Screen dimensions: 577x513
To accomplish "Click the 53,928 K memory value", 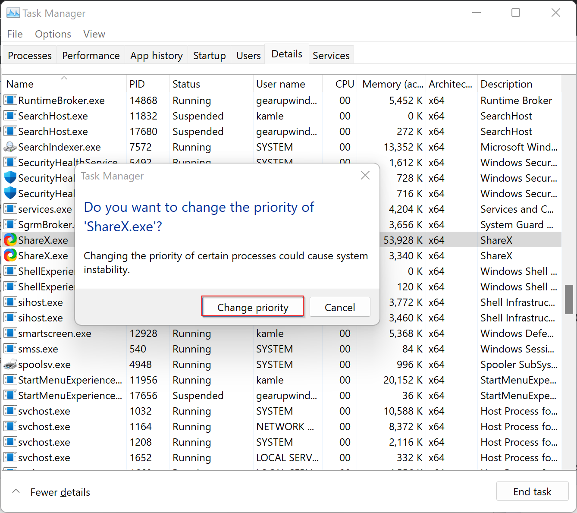I will pyautogui.click(x=403, y=240).
